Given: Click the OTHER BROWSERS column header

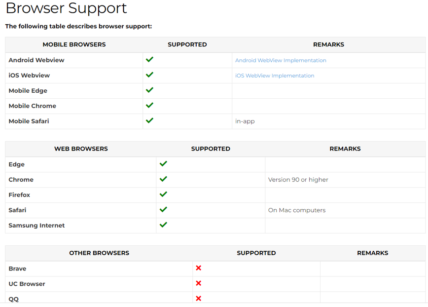Looking at the screenshot, I should pyautogui.click(x=99, y=253).
